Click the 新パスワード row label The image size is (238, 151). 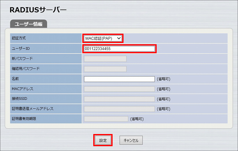tap(22, 58)
